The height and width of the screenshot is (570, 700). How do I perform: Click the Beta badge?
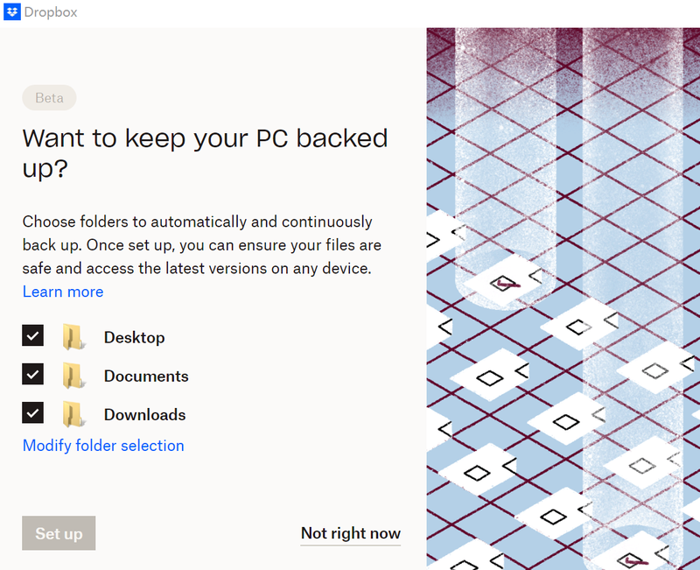tap(49, 98)
